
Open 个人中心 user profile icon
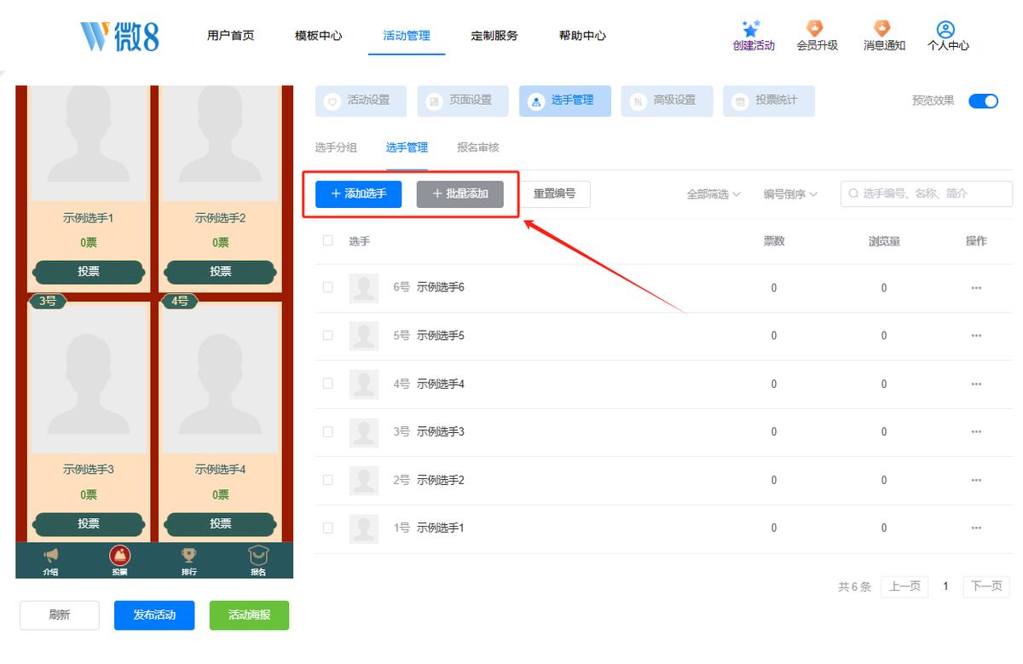[x=945, y=30]
